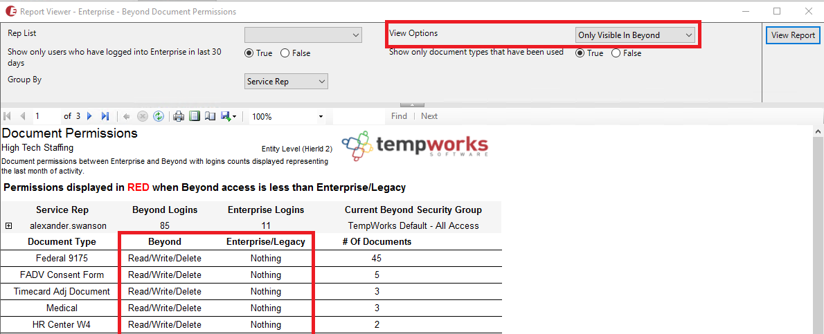Click the Service Rep column header
The height and width of the screenshot is (334, 824).
62,210
